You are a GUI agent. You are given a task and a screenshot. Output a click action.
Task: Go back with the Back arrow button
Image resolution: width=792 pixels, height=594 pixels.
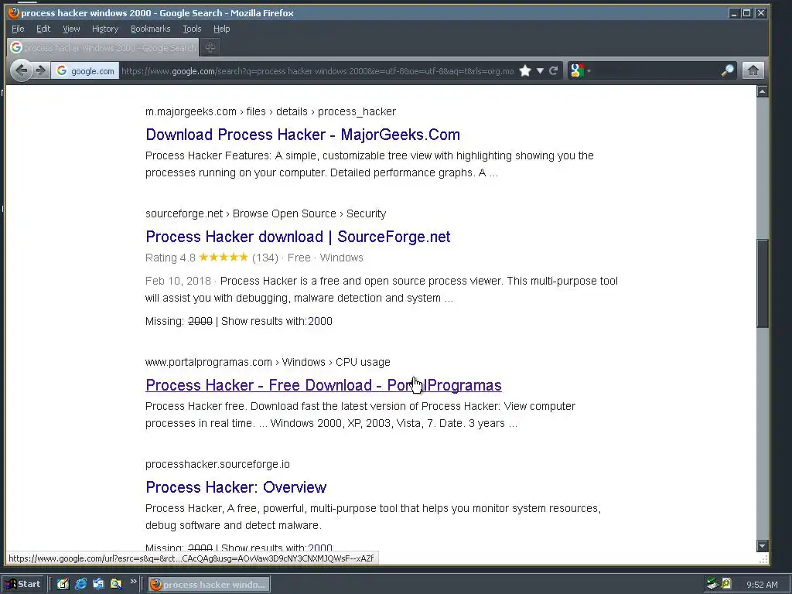[21, 70]
